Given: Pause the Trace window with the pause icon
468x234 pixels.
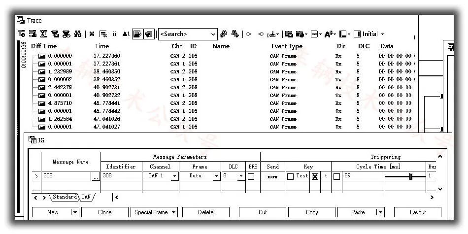Looking at the screenshot, I should point(115,34).
